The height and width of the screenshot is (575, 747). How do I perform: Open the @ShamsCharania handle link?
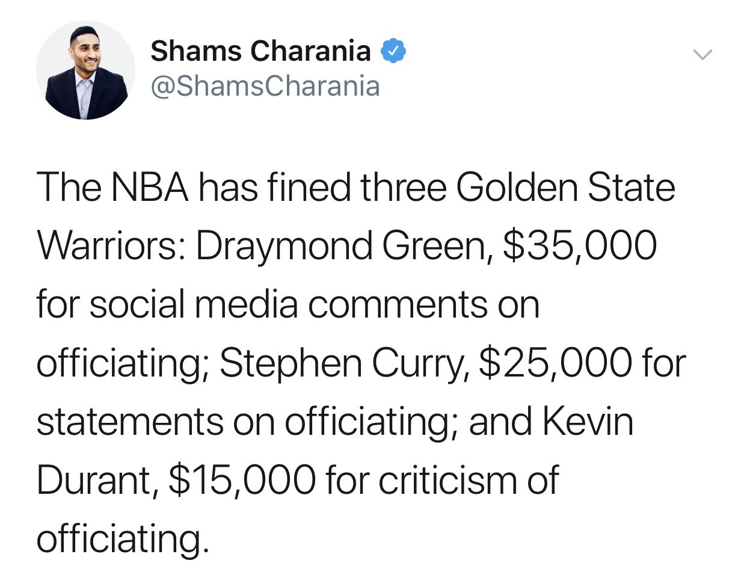(265, 86)
